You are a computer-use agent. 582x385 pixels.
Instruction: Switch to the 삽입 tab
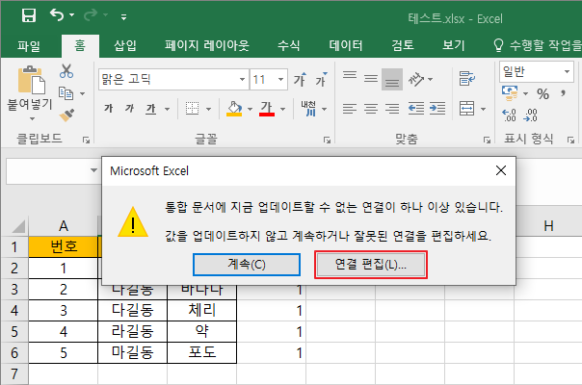coord(125,45)
